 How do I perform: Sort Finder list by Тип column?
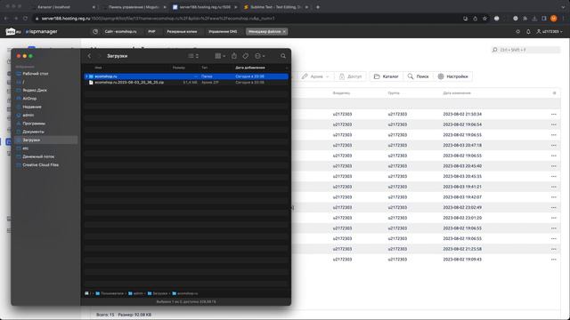[x=204, y=68]
